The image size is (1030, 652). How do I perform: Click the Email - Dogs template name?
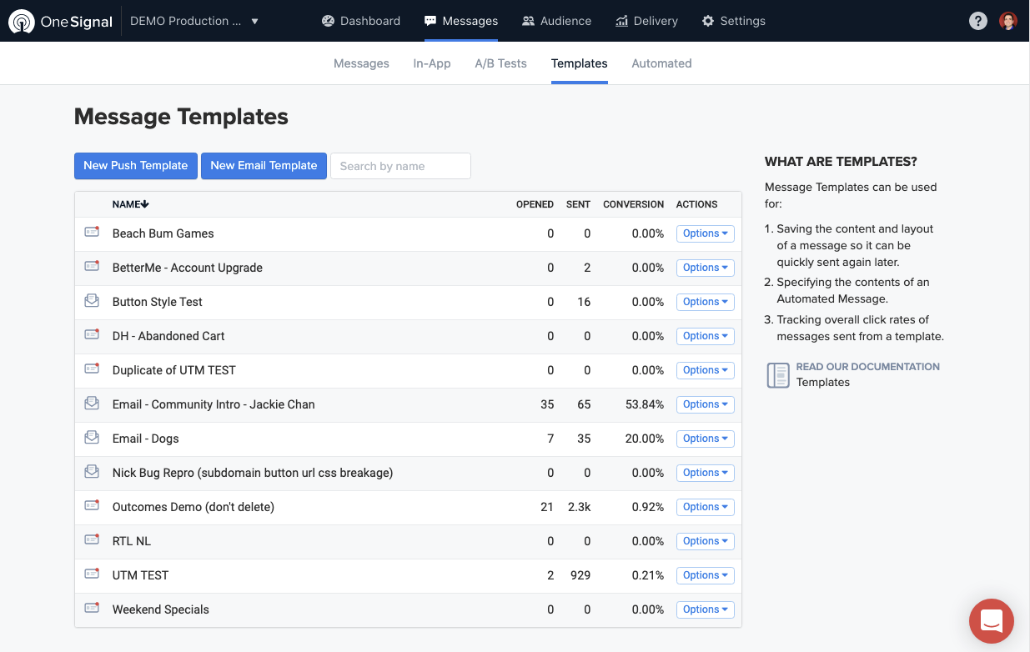click(x=146, y=439)
